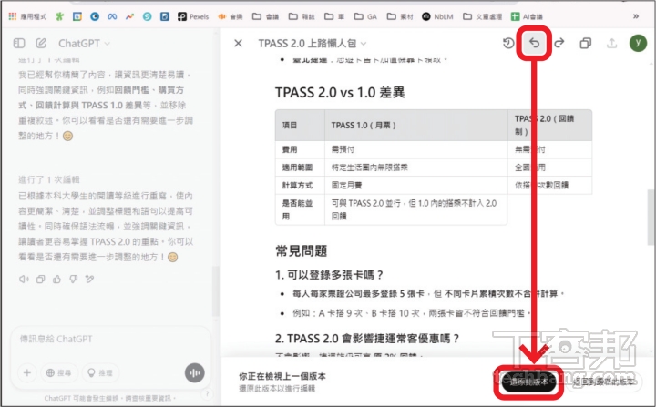Toggle the reasoning lightbulb button
Viewport: 656px width, 407px height.
point(100,372)
